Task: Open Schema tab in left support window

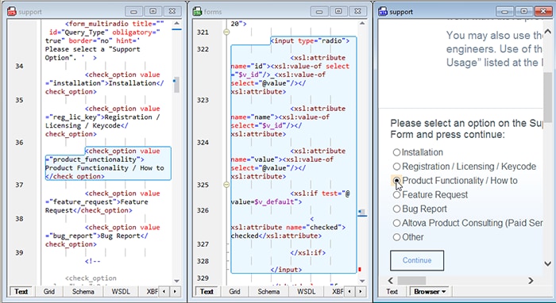Action: click(83, 292)
